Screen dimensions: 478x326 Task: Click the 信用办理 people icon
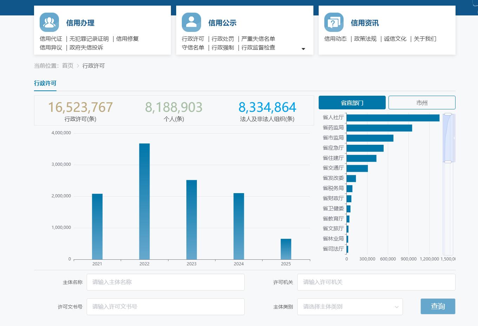pos(49,22)
